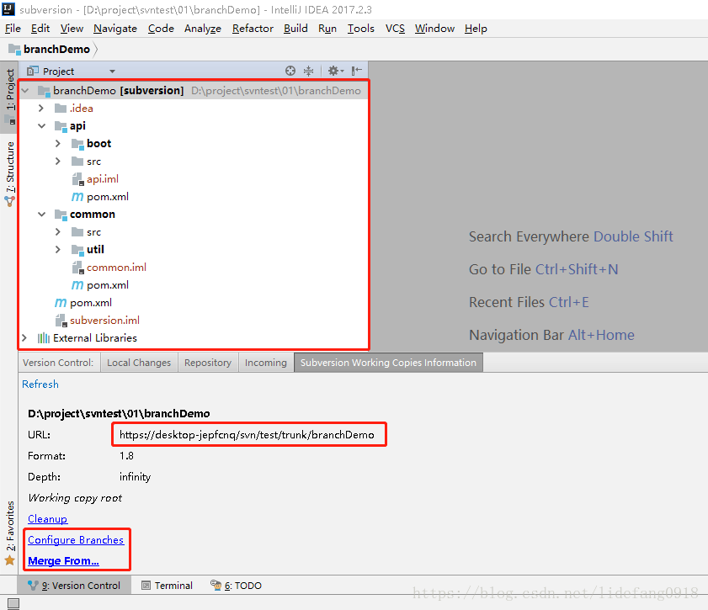Select Subversion Working Copies Information tab
The height and width of the screenshot is (610, 708).
pos(388,363)
